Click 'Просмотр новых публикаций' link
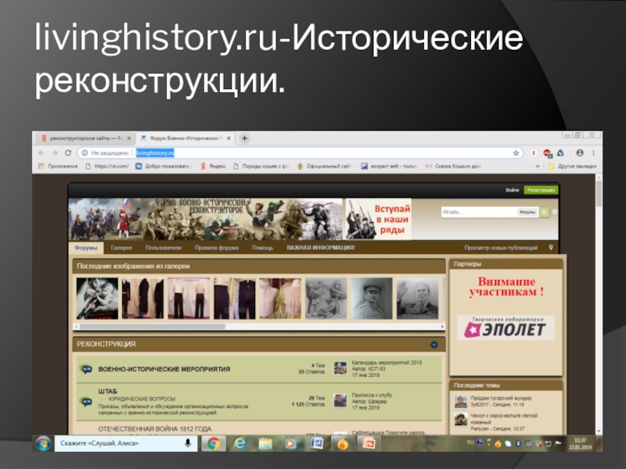Image resolution: width=626 pixels, height=469 pixels. pos(501,248)
